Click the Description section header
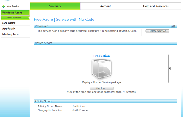This screenshot has height=117, width=183. tap(105, 26)
